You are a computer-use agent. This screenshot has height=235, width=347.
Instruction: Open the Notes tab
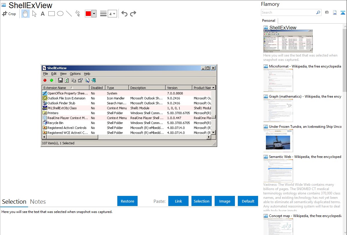[38, 202]
